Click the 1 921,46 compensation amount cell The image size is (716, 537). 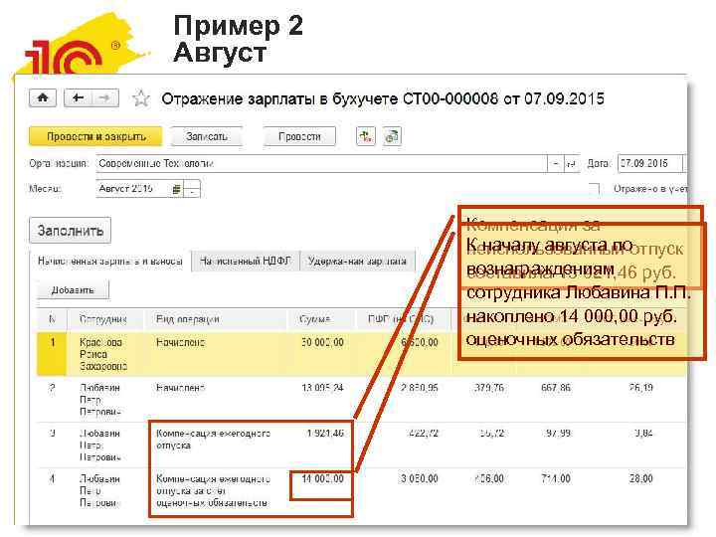tap(325, 433)
